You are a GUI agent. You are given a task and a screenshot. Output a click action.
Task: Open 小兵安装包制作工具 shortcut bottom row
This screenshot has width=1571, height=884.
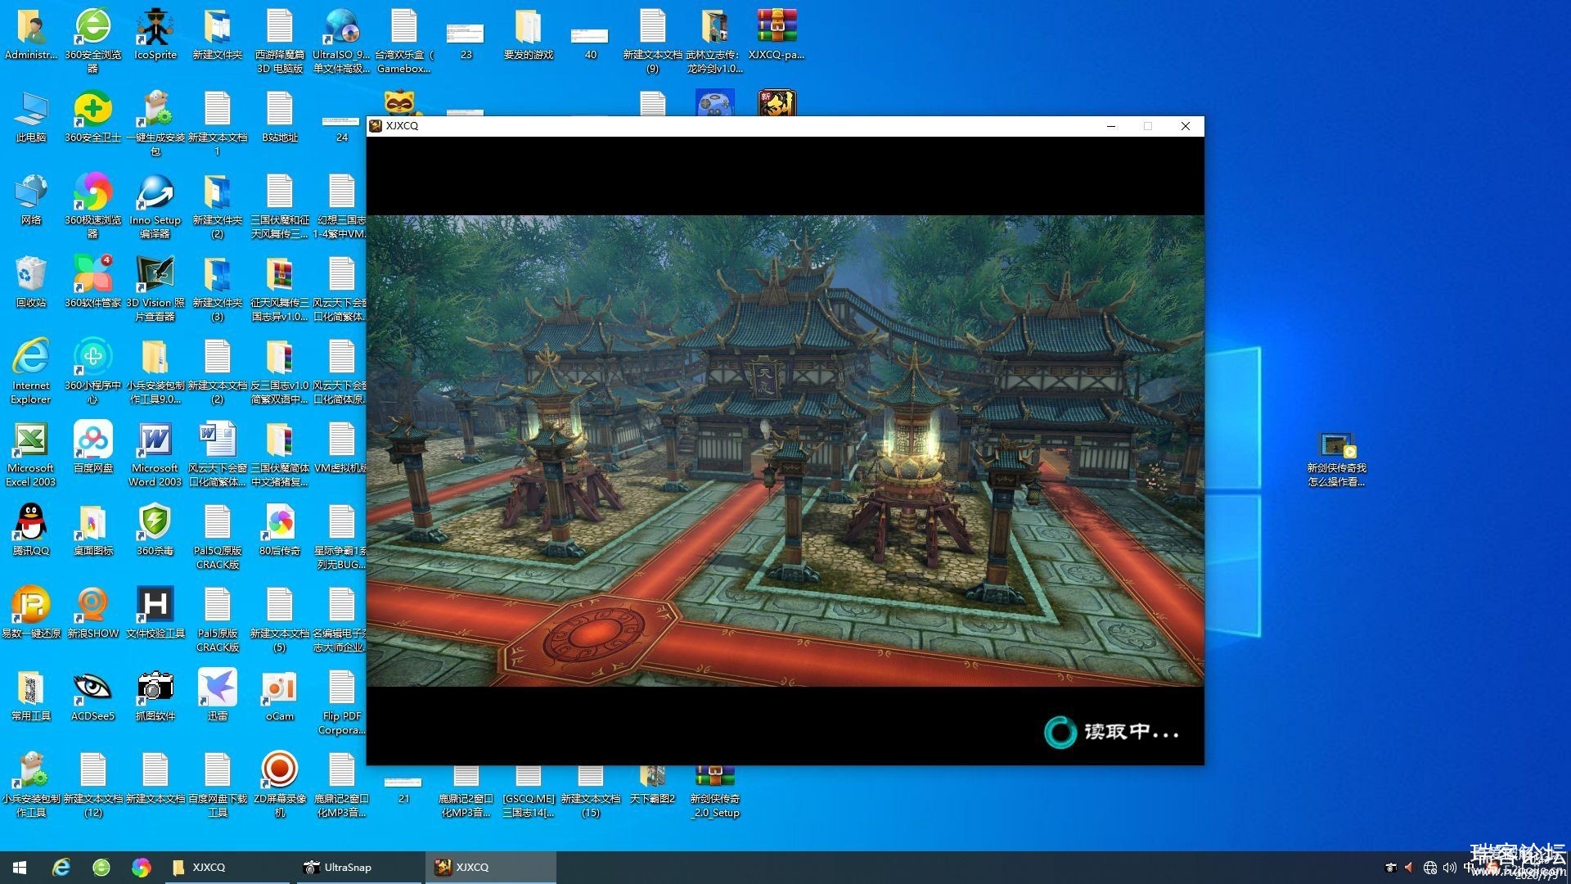tap(31, 785)
